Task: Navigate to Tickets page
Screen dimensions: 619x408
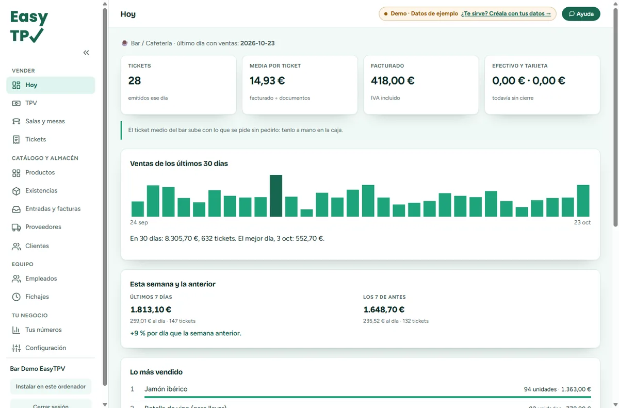Action: coord(51,139)
